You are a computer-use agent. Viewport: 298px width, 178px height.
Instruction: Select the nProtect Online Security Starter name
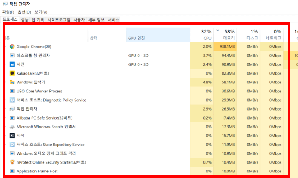coord(51,162)
